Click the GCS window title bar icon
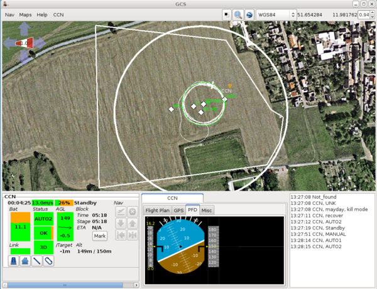This screenshot has height=289, width=377. 5,4
